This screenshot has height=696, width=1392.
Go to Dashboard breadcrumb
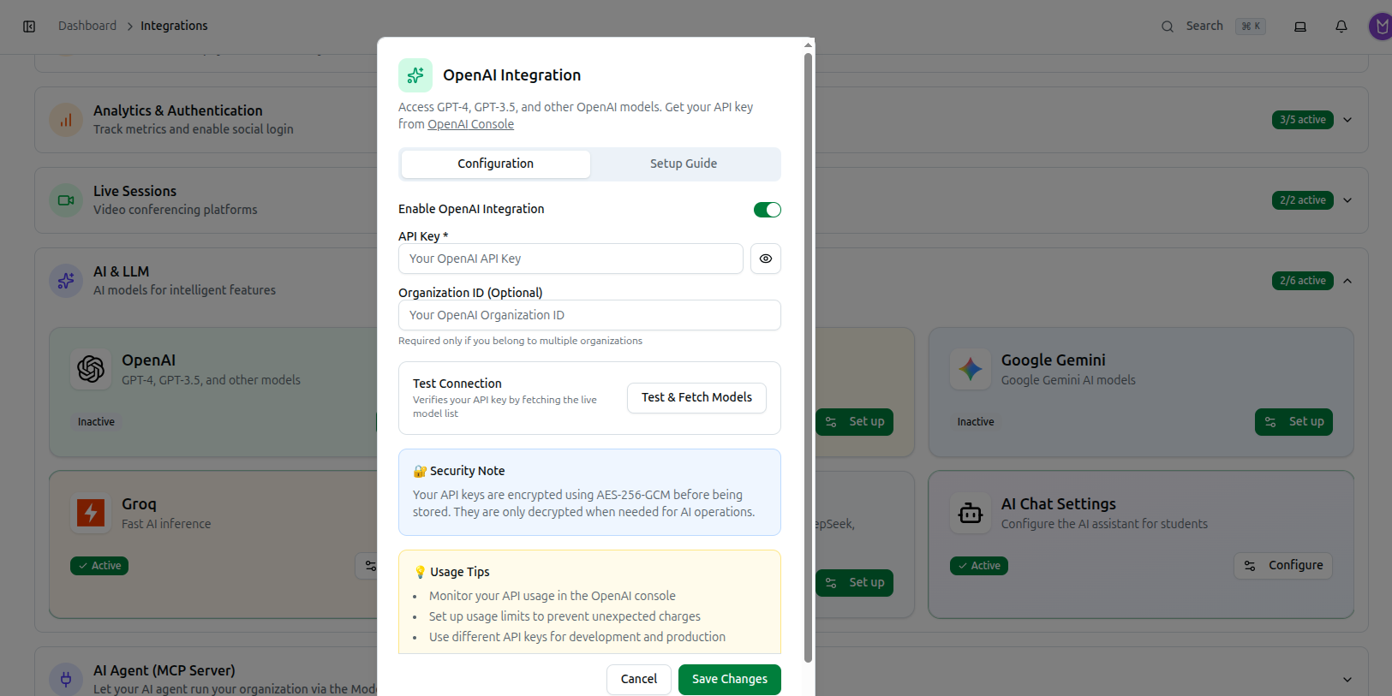click(87, 26)
